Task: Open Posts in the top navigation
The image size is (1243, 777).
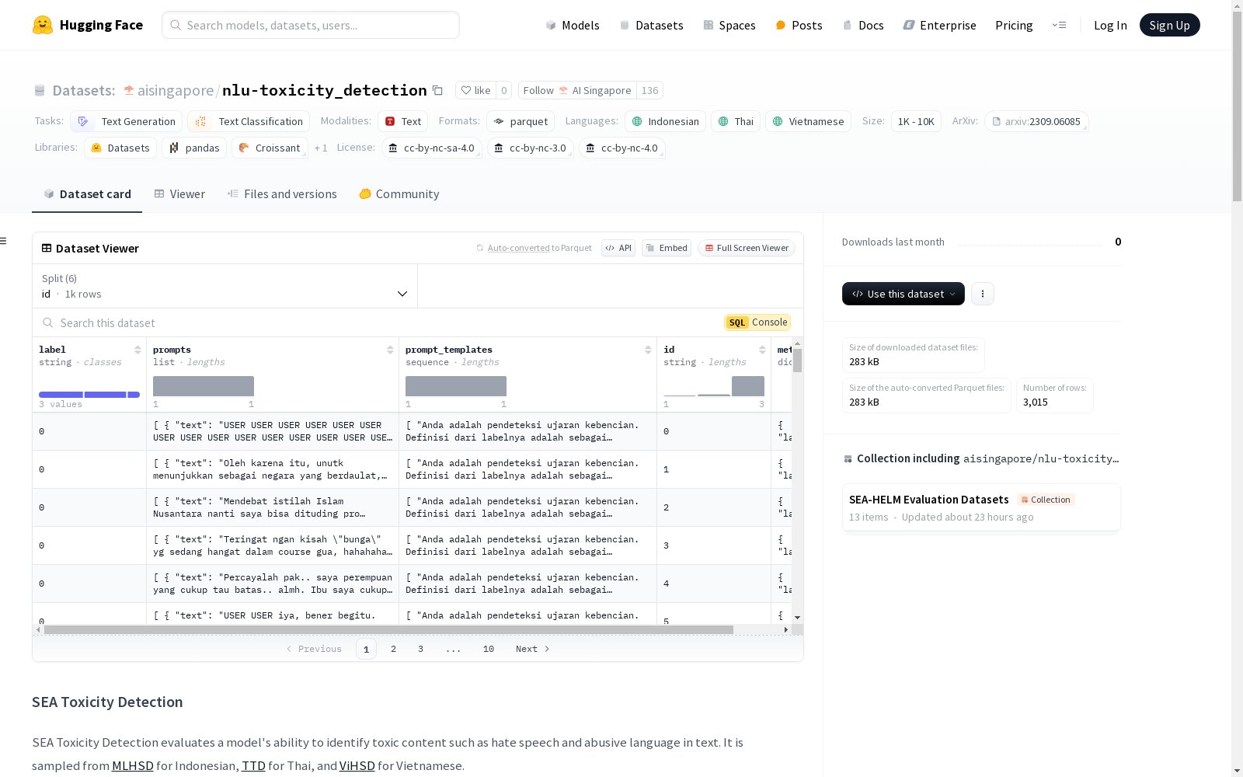Action: [x=799, y=25]
